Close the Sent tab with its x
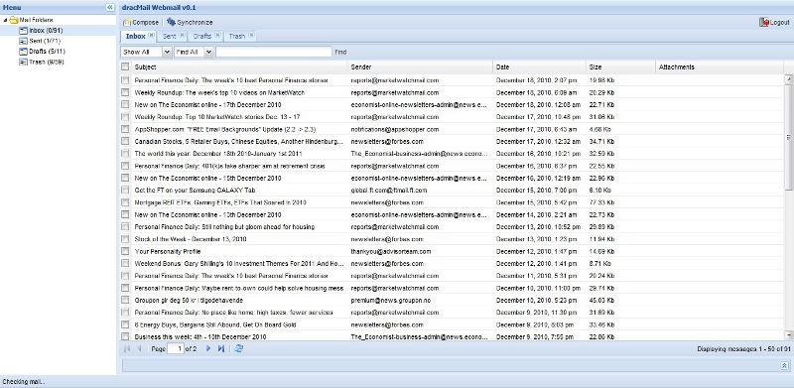 182,35
